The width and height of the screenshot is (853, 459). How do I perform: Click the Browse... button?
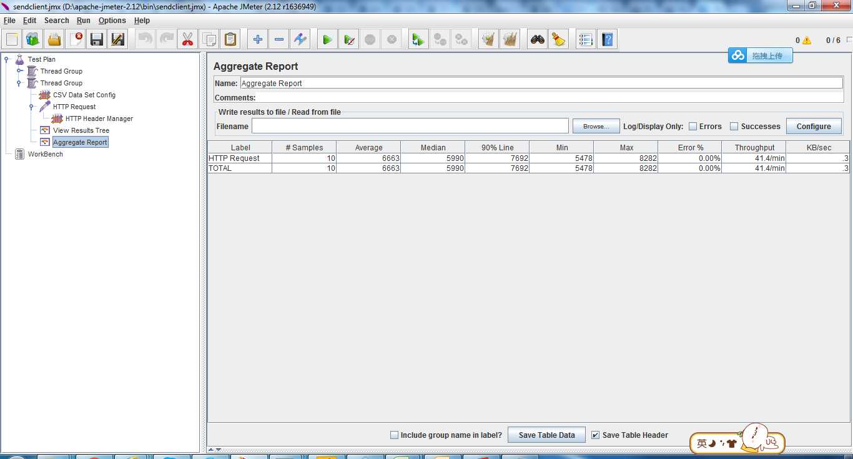(x=596, y=126)
